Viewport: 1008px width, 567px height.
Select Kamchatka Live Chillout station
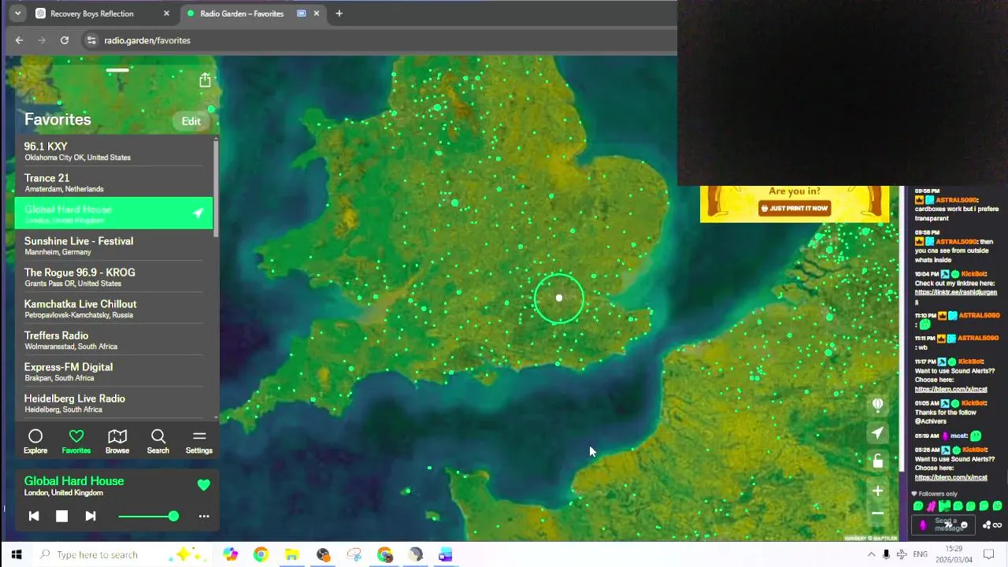coord(113,309)
